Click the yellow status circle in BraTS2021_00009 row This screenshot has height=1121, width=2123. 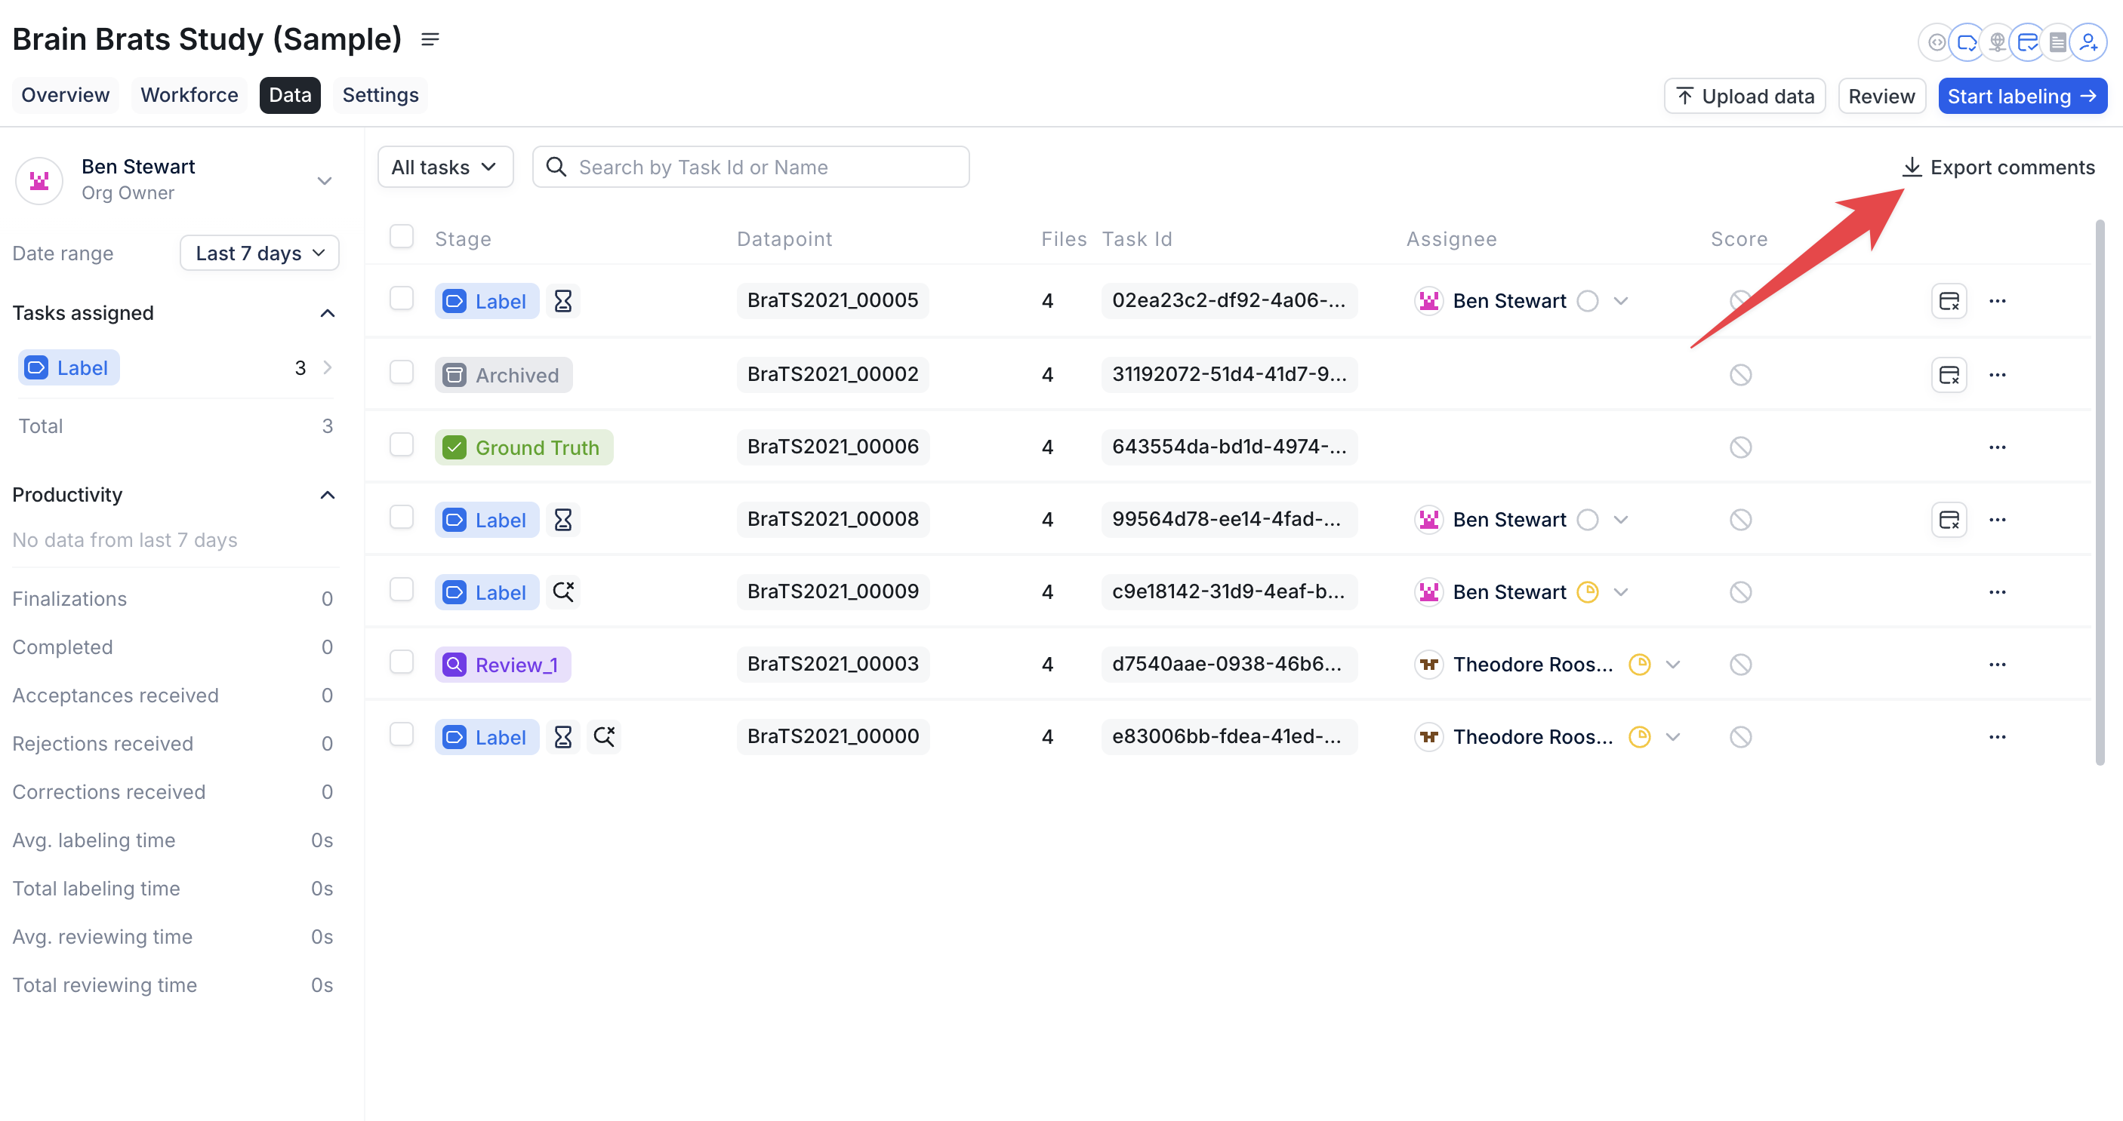point(1587,592)
